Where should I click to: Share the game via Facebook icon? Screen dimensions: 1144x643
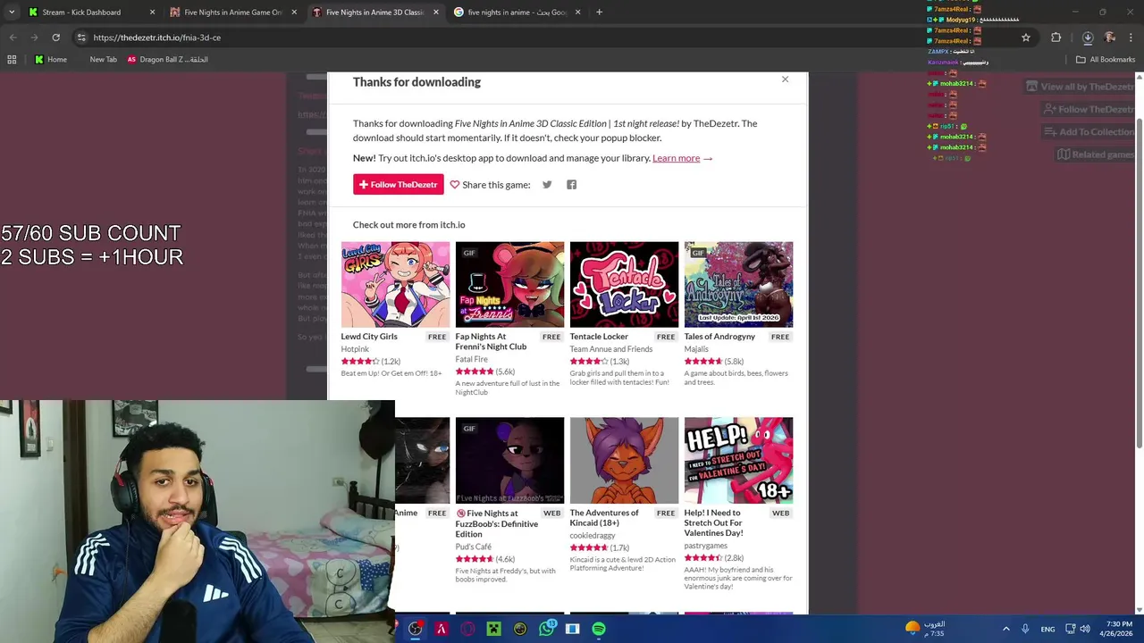click(x=572, y=185)
